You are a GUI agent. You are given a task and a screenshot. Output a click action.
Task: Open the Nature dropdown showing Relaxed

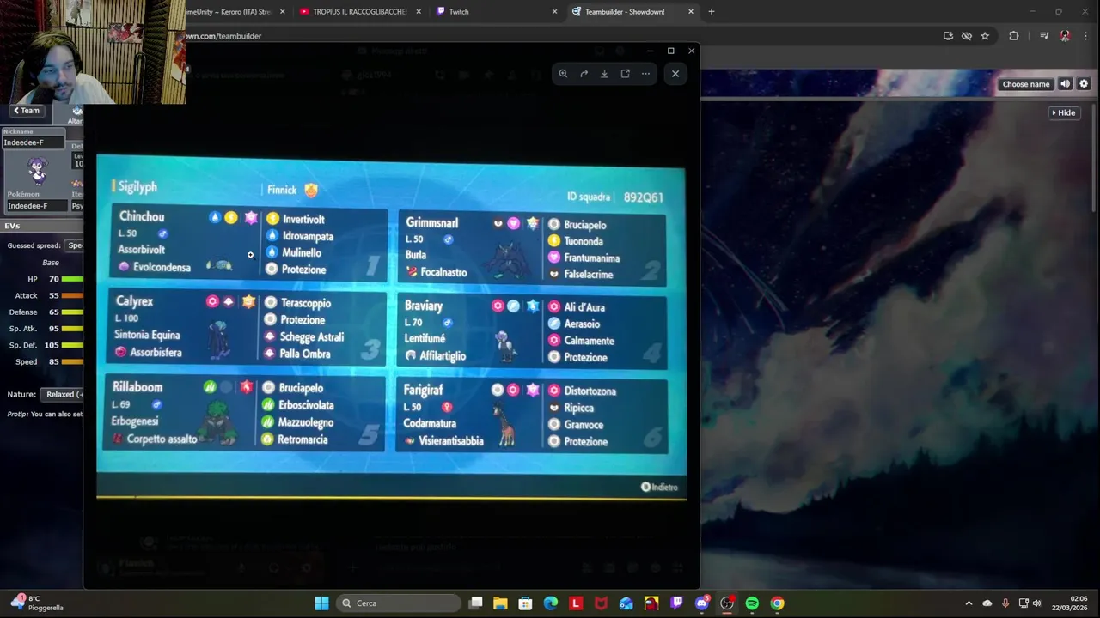tap(63, 394)
